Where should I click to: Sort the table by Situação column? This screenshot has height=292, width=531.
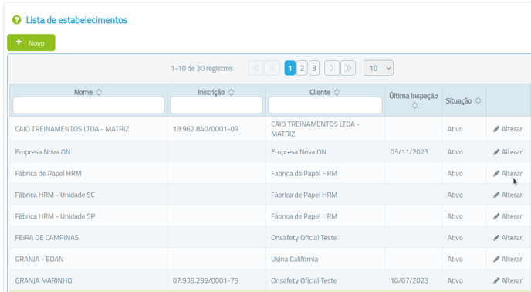point(479,100)
